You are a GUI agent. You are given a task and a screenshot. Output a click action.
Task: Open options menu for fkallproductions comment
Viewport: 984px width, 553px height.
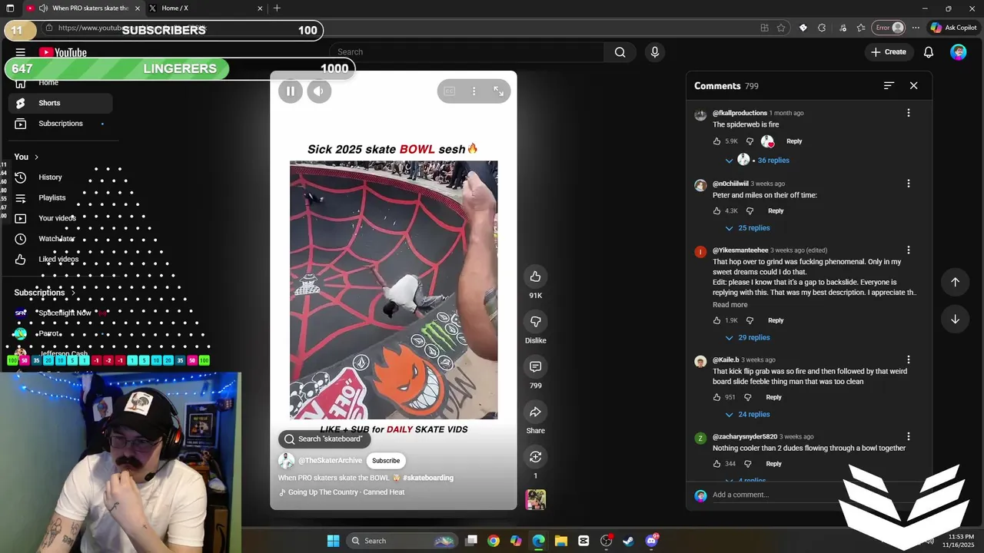908,113
